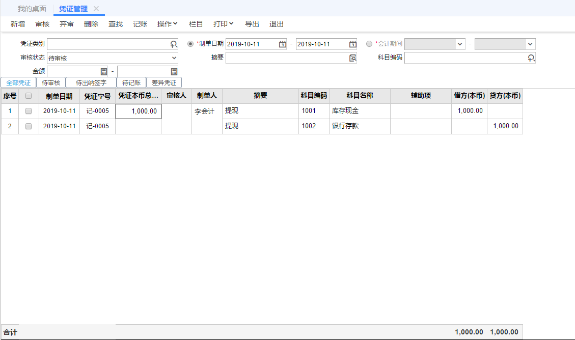Image resolution: width=575 pixels, height=340 pixels.
Task: Click search icon in 科目编码 field
Action: coord(531,58)
